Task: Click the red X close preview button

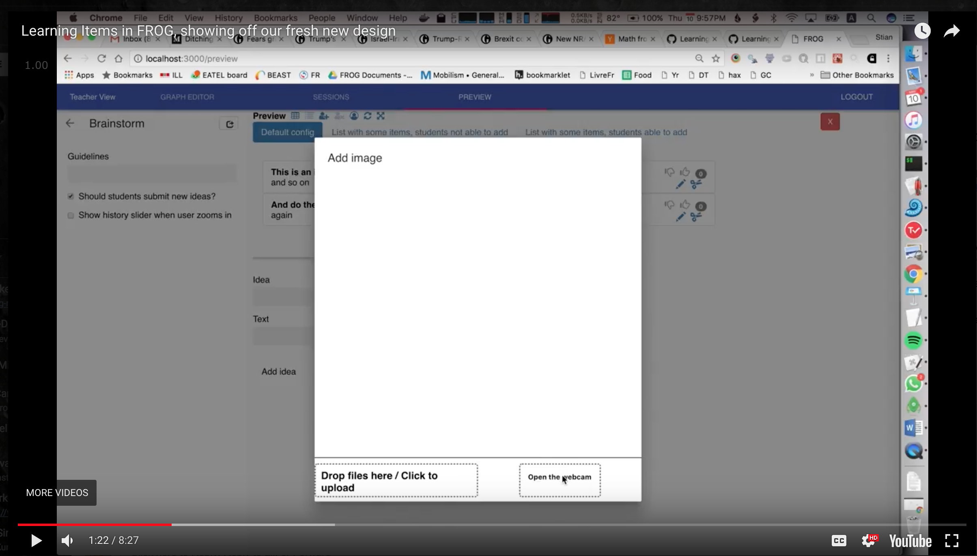Action: coord(830,122)
